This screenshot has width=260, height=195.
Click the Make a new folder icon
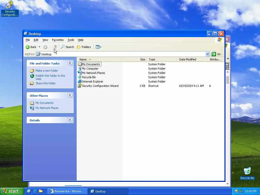pos(32,71)
